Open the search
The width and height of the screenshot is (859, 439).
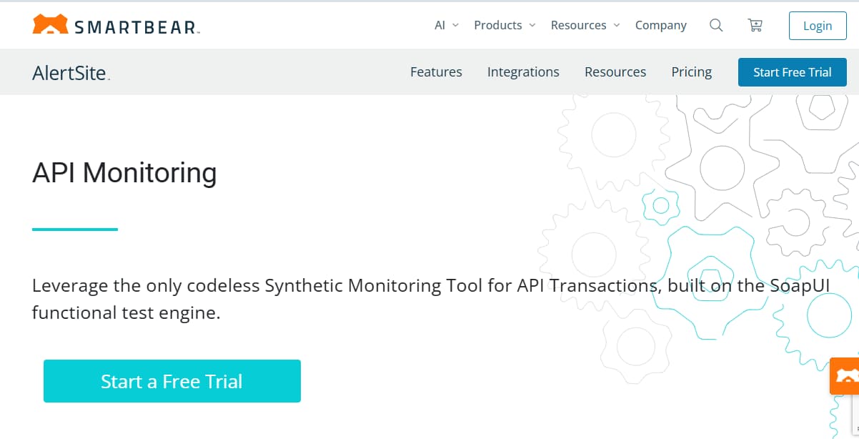coord(716,25)
